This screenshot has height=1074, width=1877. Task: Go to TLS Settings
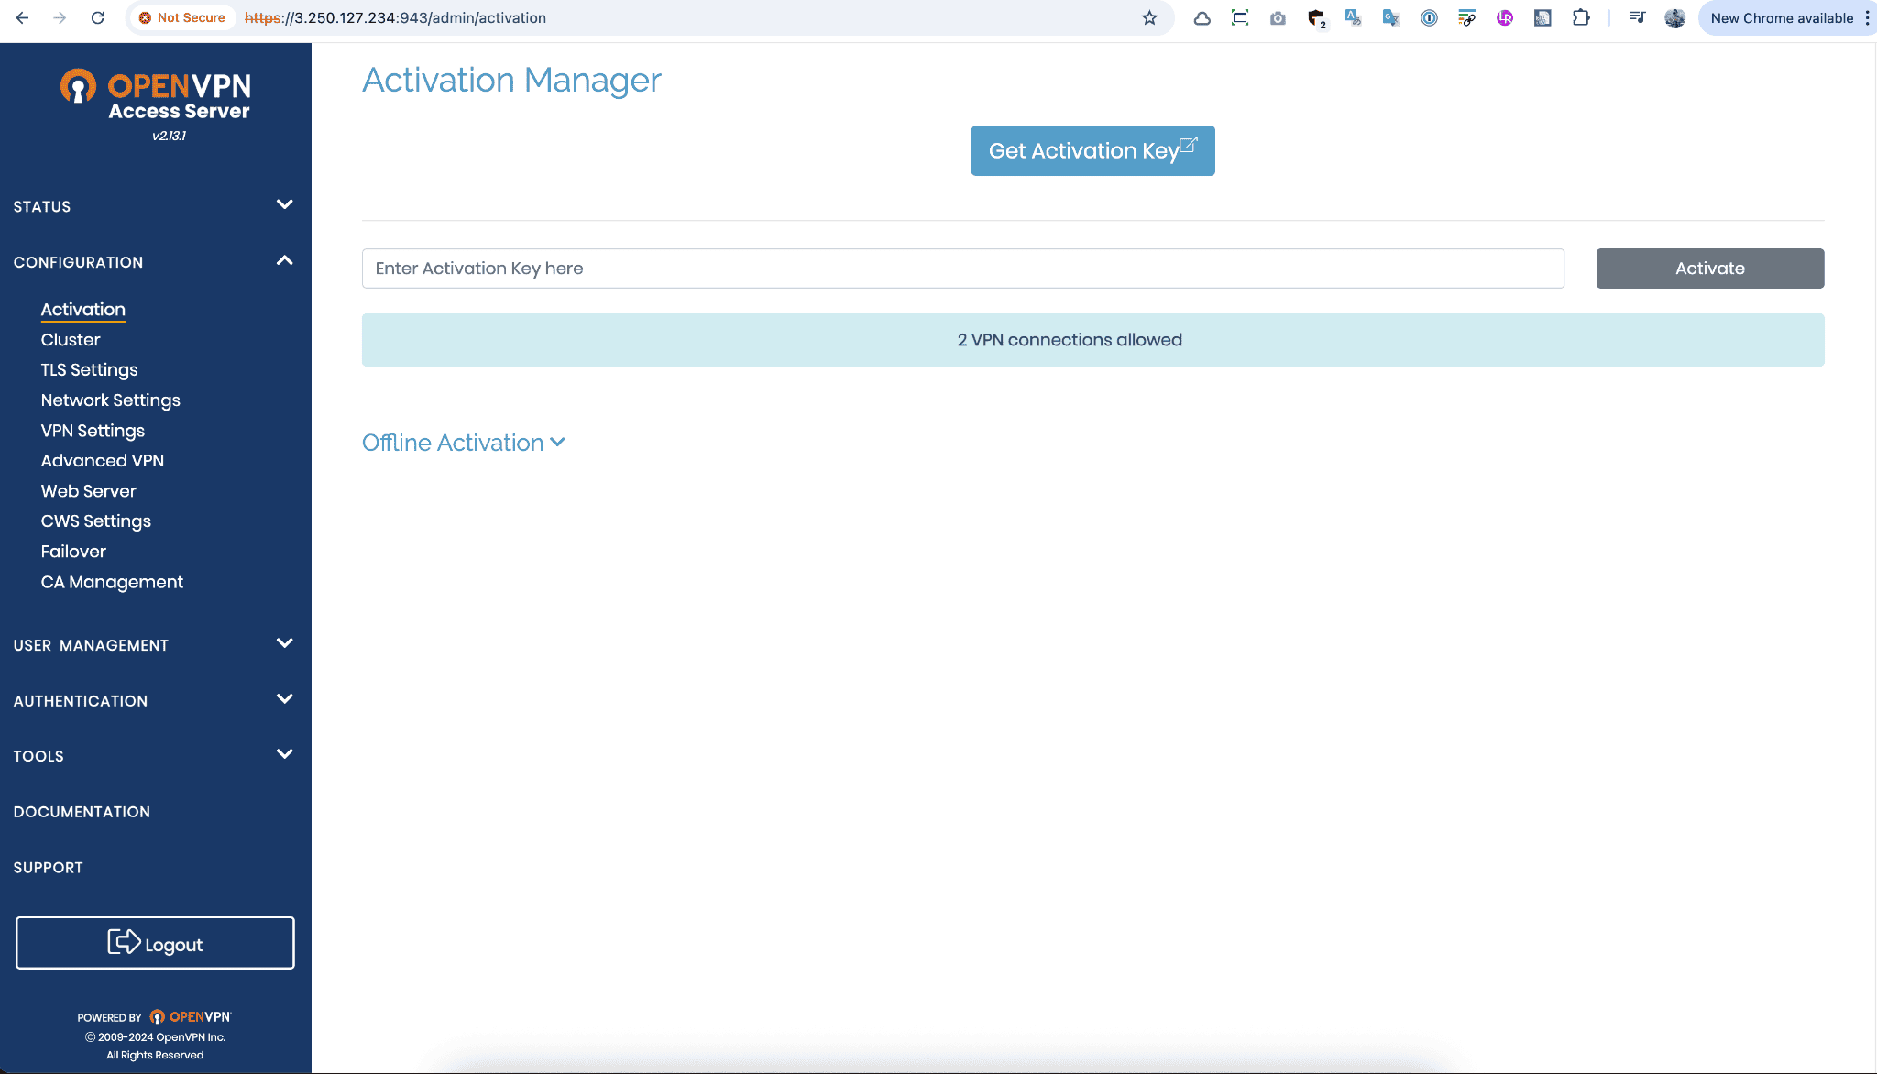[x=90, y=370]
